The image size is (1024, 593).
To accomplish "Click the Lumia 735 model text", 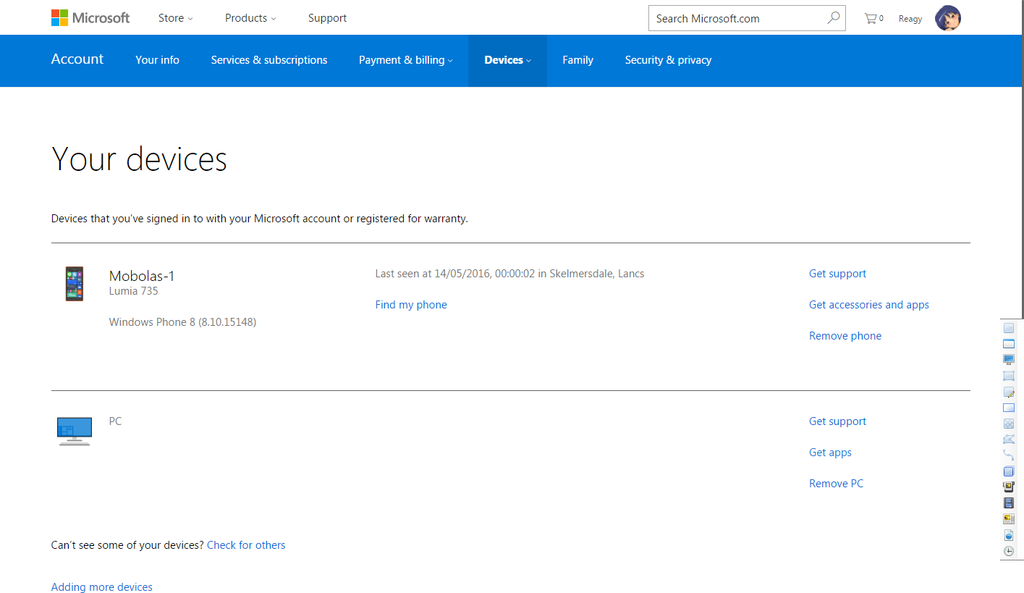I will point(133,291).
